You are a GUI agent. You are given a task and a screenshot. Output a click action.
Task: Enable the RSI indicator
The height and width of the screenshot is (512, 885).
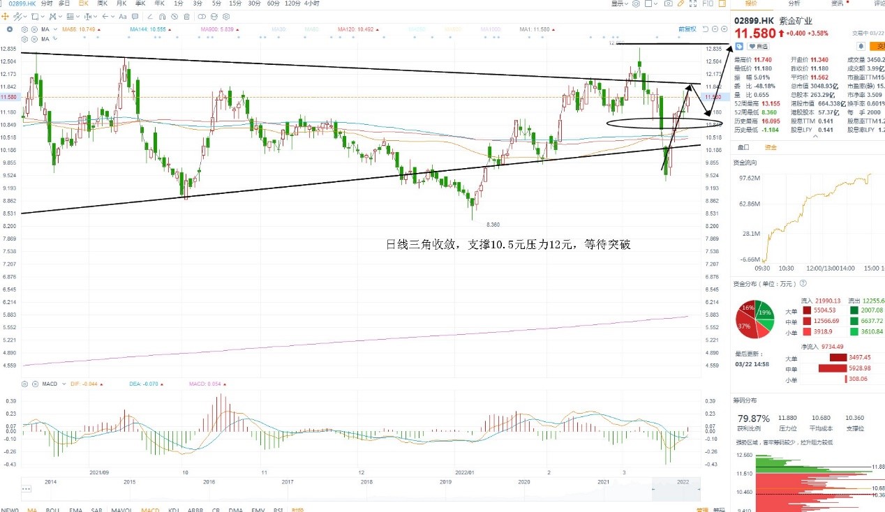tap(278, 509)
